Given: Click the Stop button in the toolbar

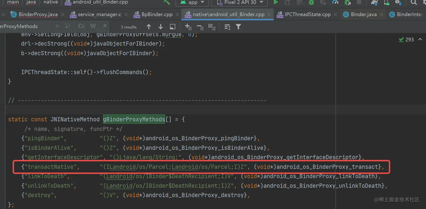Looking at the screenshot, I should click(359, 2).
